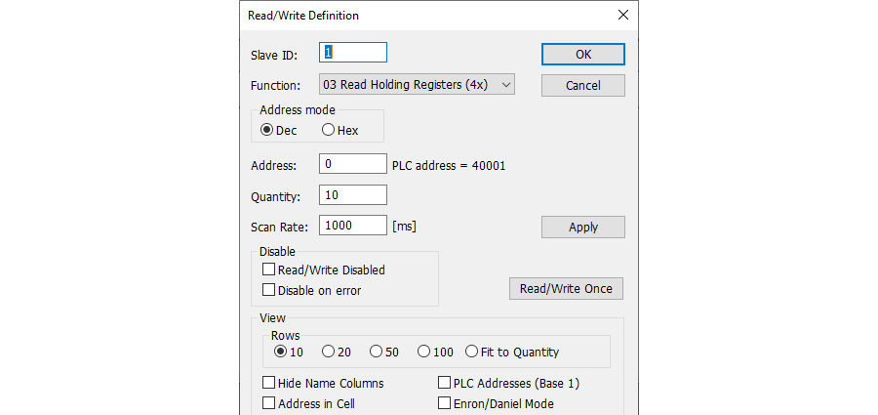The height and width of the screenshot is (415, 878).
Task: Click the PLC address = 40001 text
Action: [449, 165]
